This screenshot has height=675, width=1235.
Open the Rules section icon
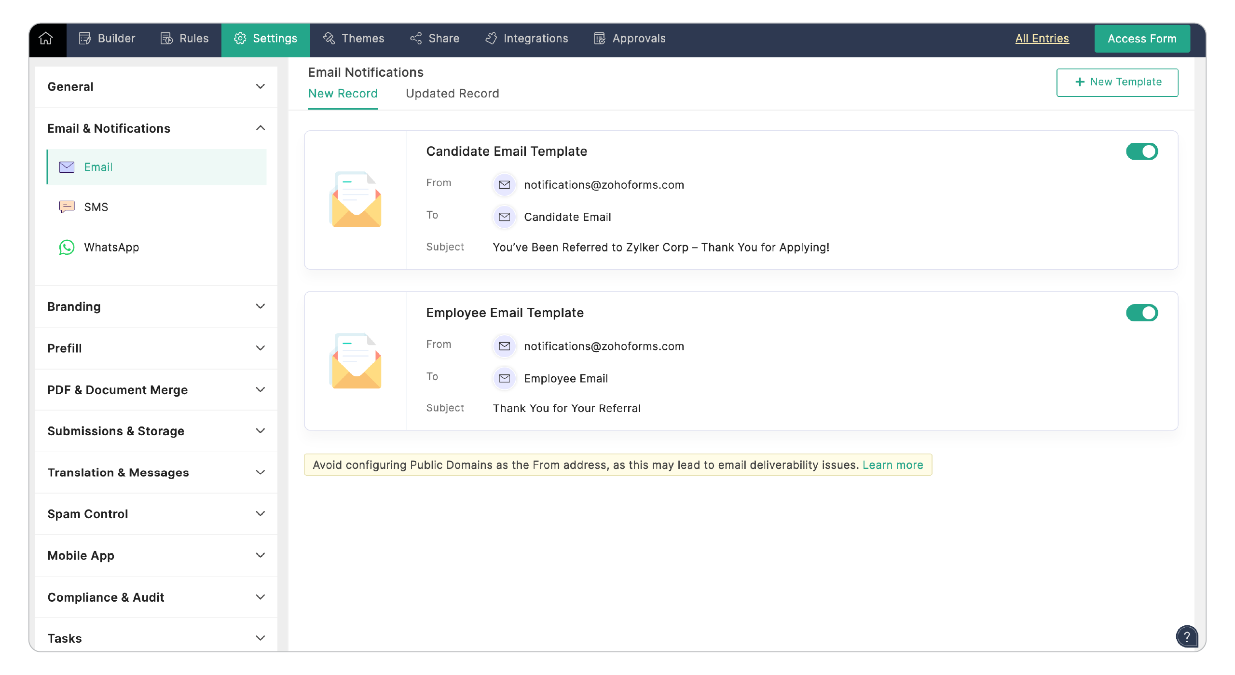(166, 38)
